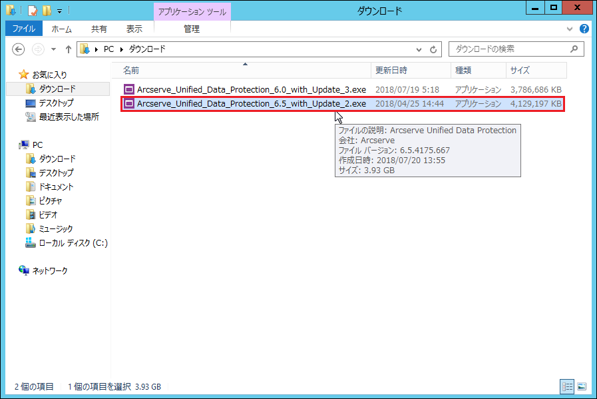This screenshot has height=399, width=597.
Task: Click the PC computer icon
Action: (x=24, y=145)
